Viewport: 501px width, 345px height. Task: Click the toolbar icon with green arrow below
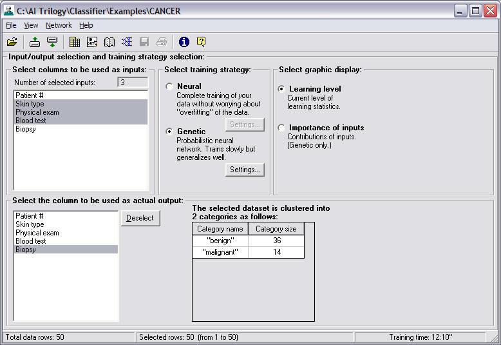[52, 42]
